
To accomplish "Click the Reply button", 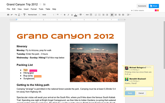I will (x=130, y=93).
